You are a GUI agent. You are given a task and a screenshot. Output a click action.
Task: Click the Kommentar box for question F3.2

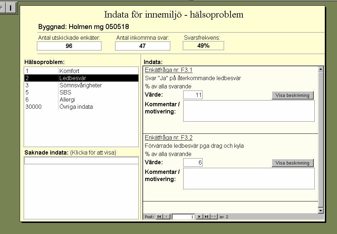click(249, 179)
